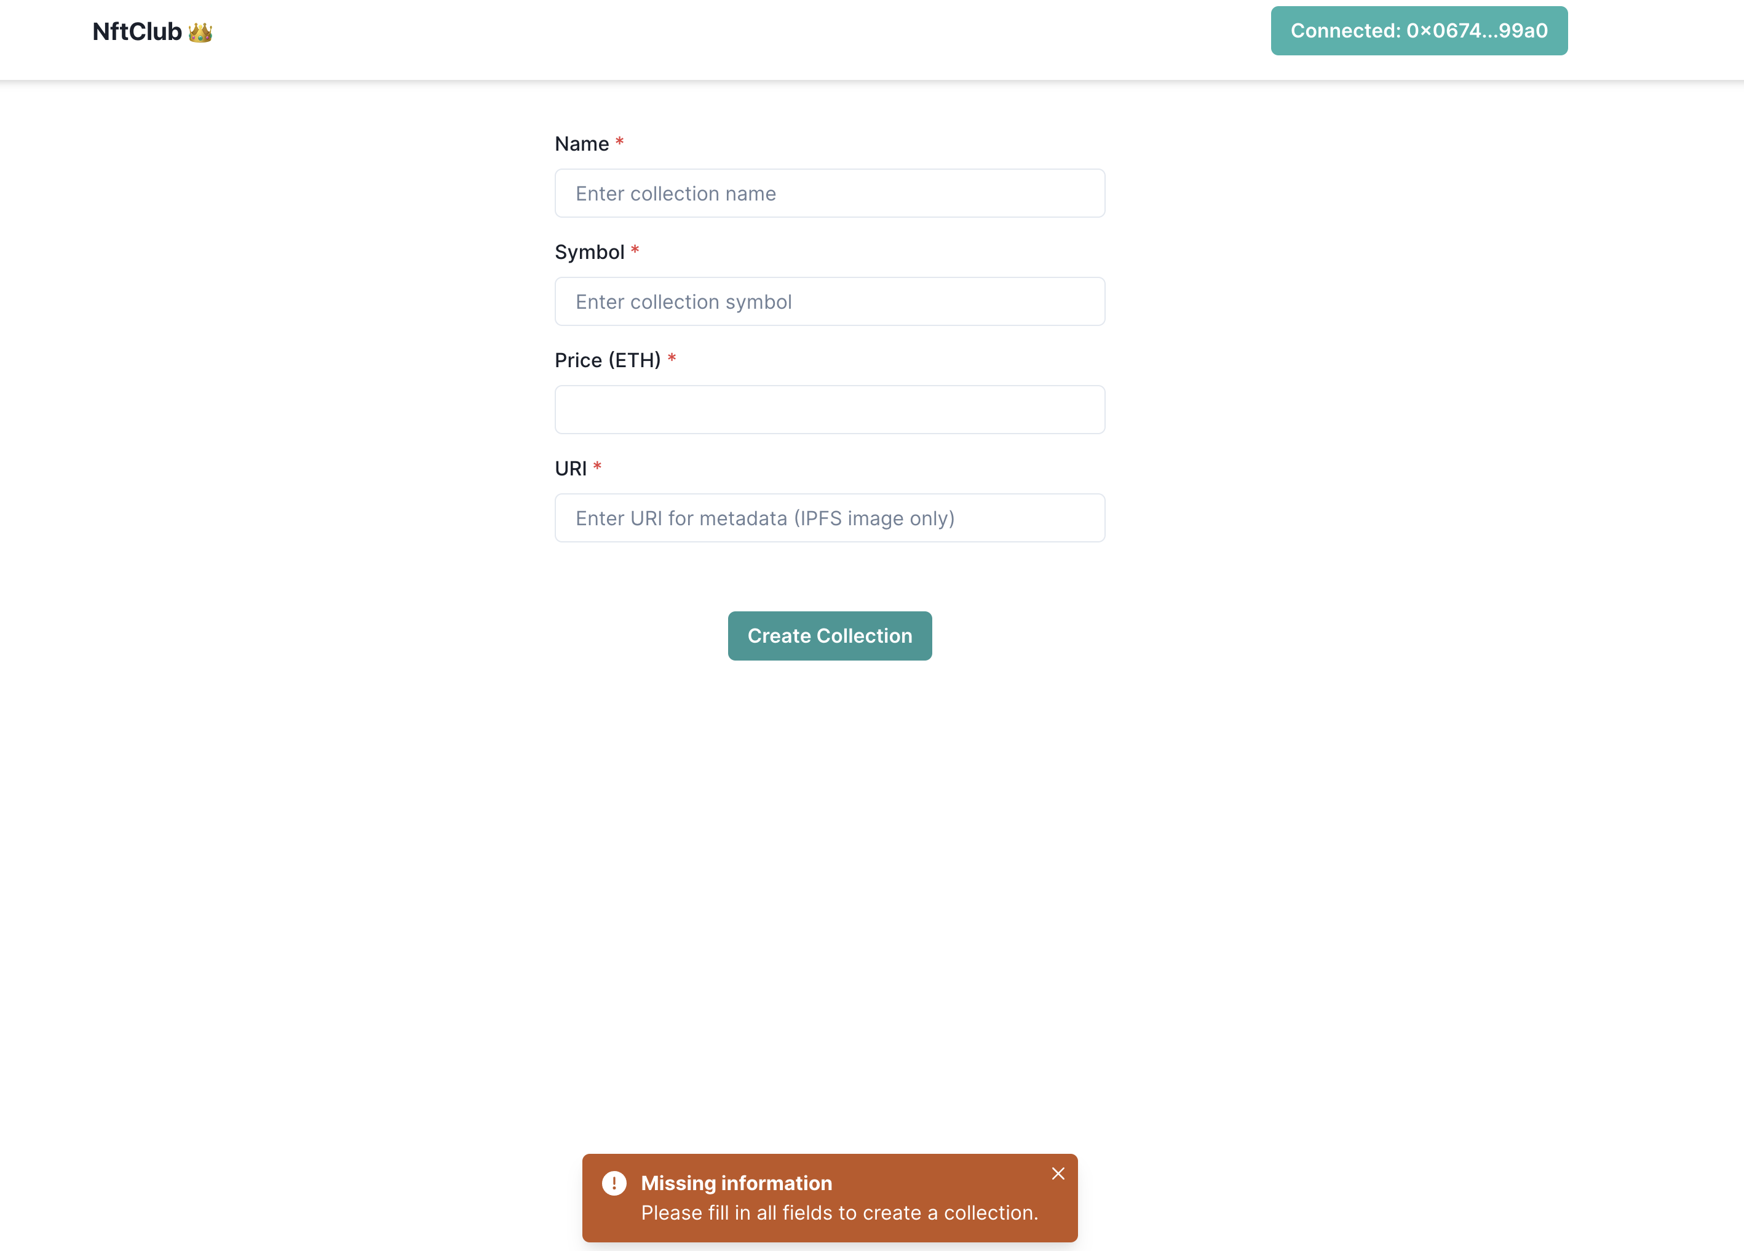Focus the Enter collection symbol field
Screen dimensions: 1744x1251
click(x=830, y=301)
